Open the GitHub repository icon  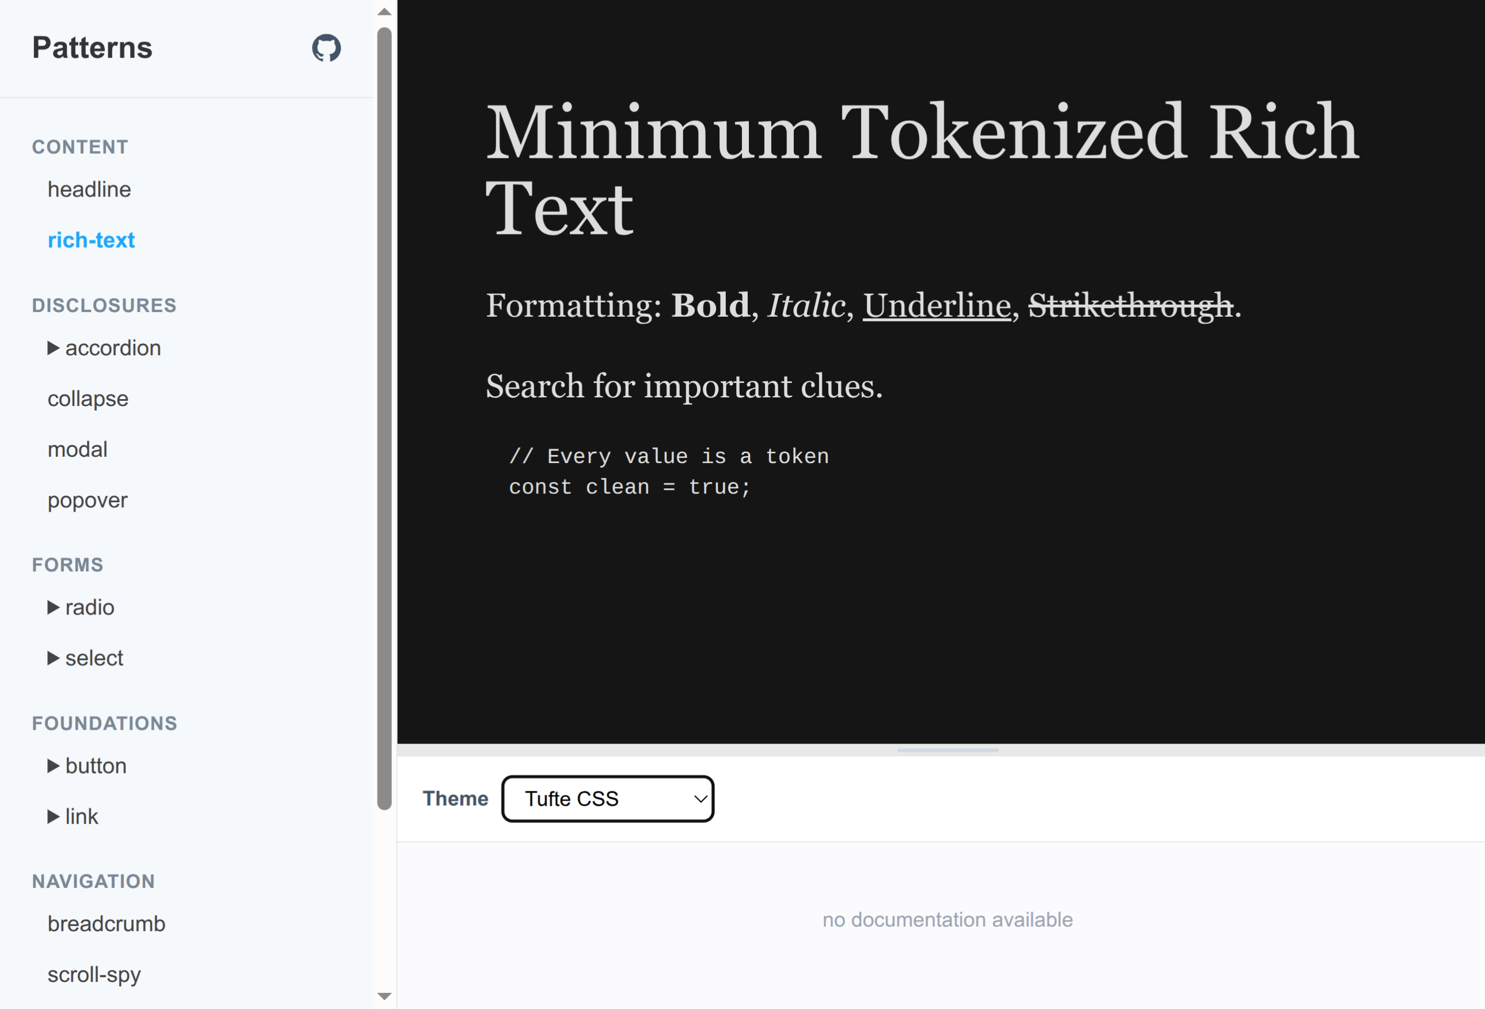326,47
